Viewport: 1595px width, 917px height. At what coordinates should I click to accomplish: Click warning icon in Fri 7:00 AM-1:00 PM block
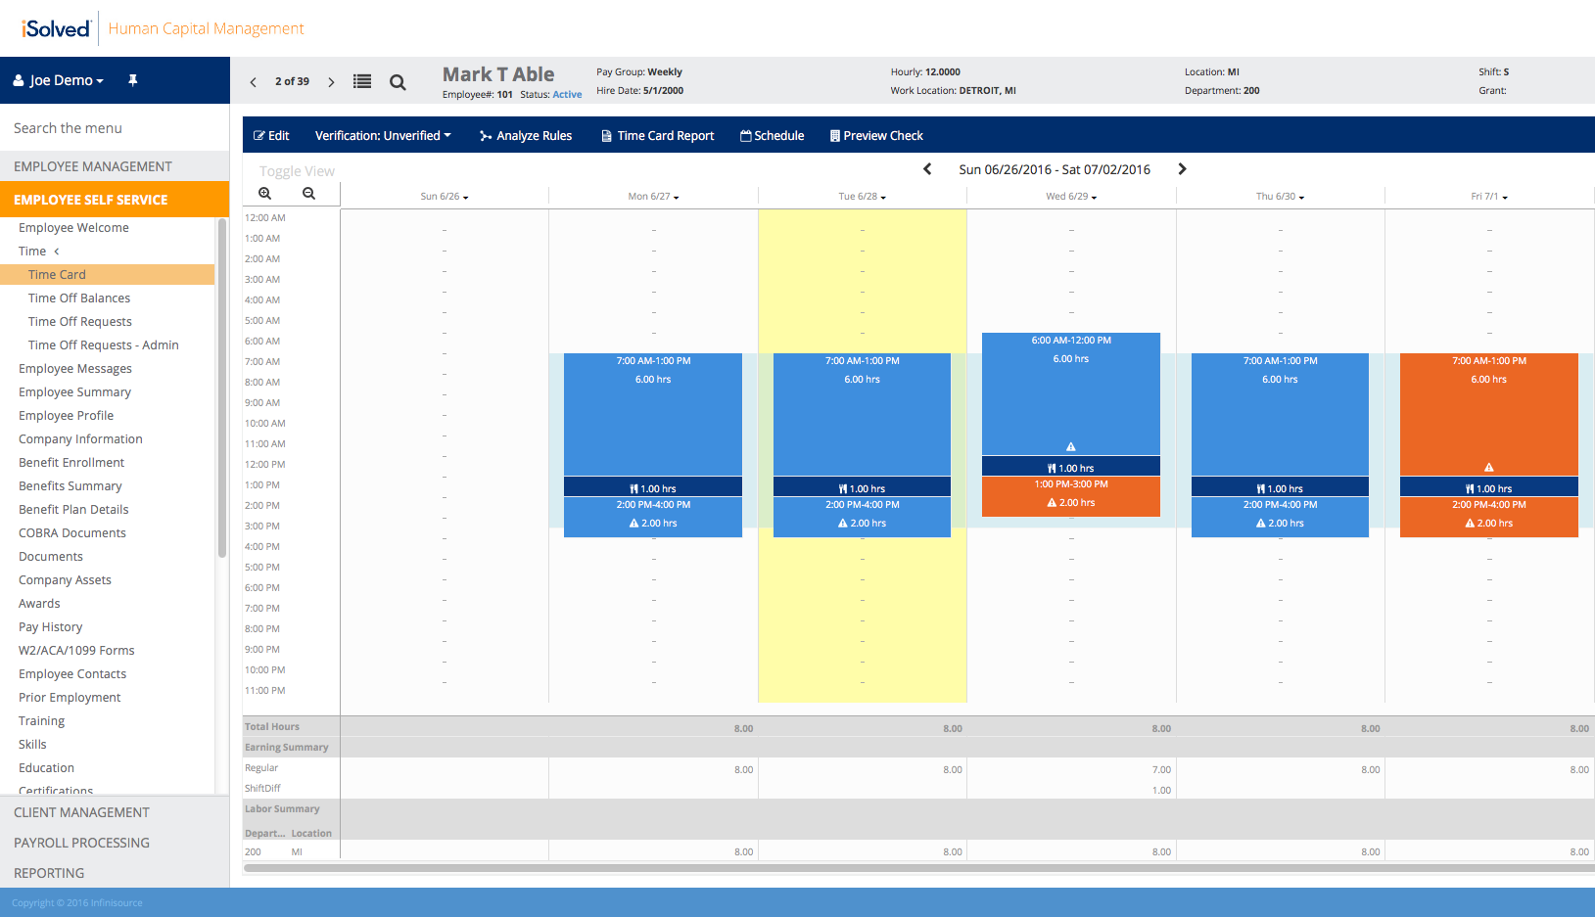click(1489, 467)
